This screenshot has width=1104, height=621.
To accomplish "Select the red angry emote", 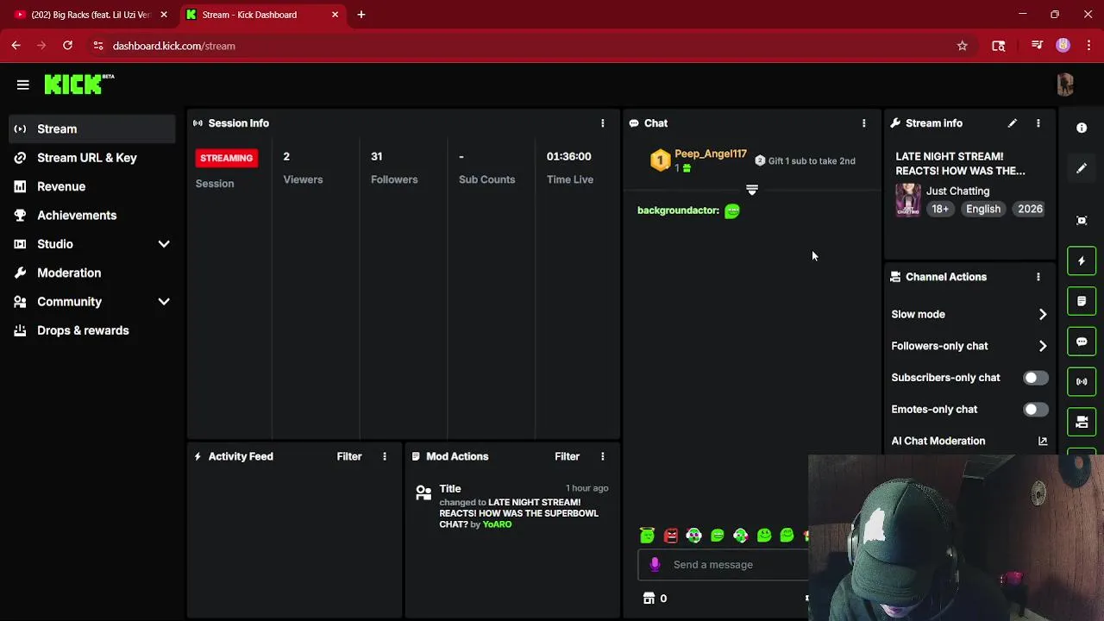I will pyautogui.click(x=670, y=536).
